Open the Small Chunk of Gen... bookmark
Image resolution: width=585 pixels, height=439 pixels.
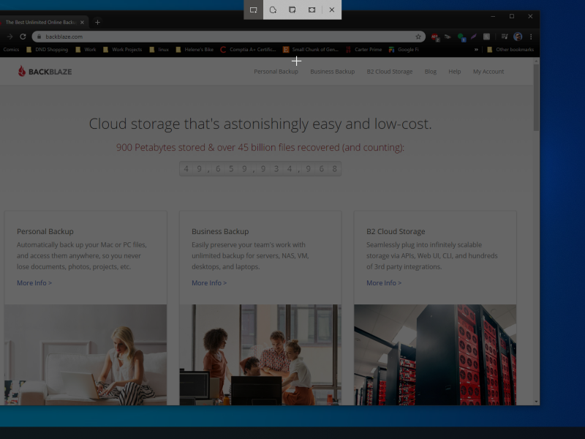[310, 50]
